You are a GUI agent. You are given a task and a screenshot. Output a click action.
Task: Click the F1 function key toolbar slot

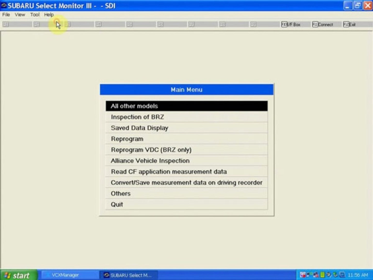tap(6, 25)
